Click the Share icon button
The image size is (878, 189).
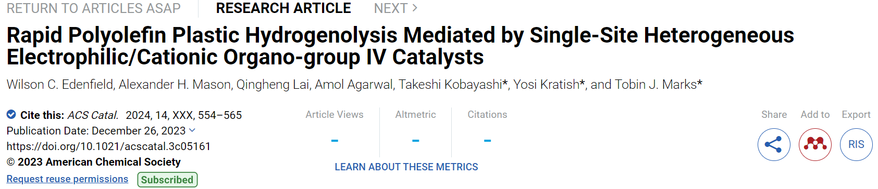774,144
